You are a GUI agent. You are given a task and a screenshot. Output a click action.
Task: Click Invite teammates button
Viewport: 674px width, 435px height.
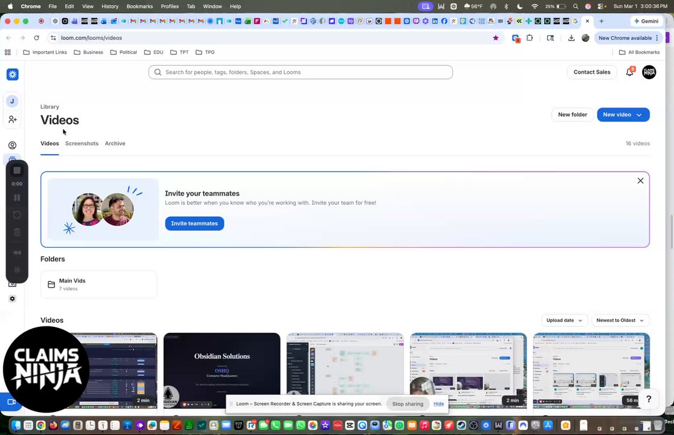pyautogui.click(x=194, y=224)
